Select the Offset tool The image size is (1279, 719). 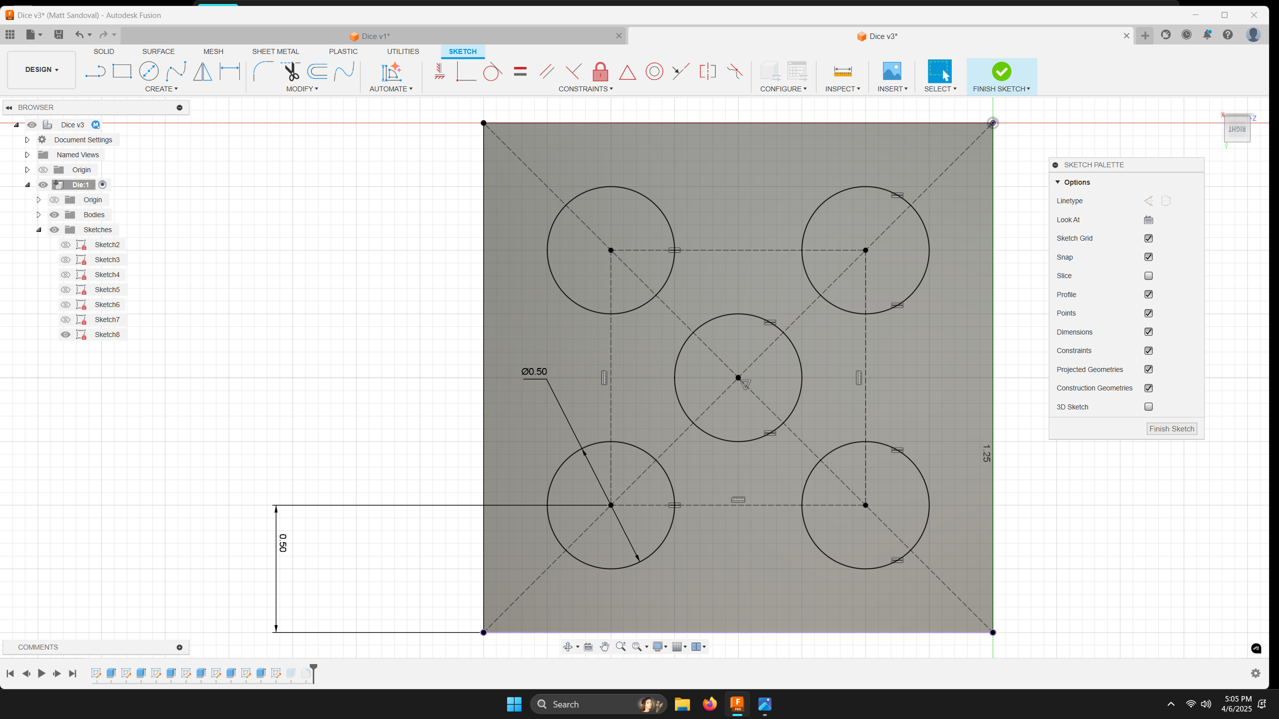coord(317,71)
